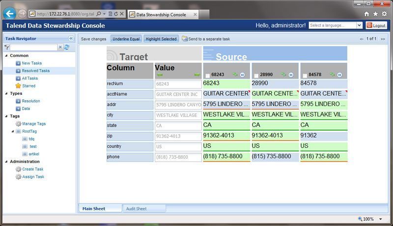Viewport: 393px width, 226px height.
Task: Click the Send to a separate task icon
Action: pos(185,39)
